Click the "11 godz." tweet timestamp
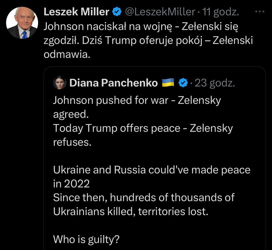The height and width of the screenshot is (250, 272). click(221, 12)
